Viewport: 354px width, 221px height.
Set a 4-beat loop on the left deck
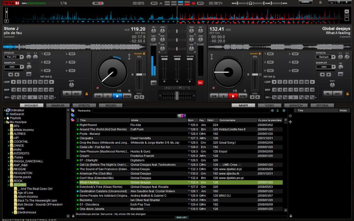tap(30, 82)
